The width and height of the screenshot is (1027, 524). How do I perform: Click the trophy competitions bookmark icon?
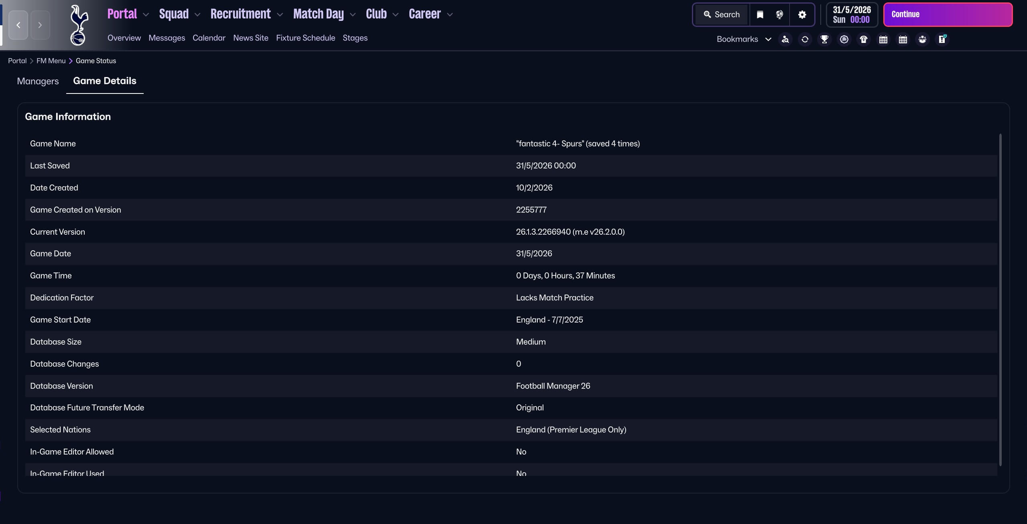pyautogui.click(x=824, y=39)
